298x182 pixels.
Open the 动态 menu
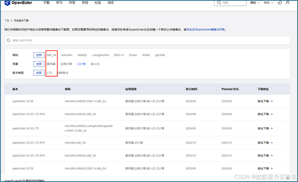pyautogui.click(x=111, y=3)
